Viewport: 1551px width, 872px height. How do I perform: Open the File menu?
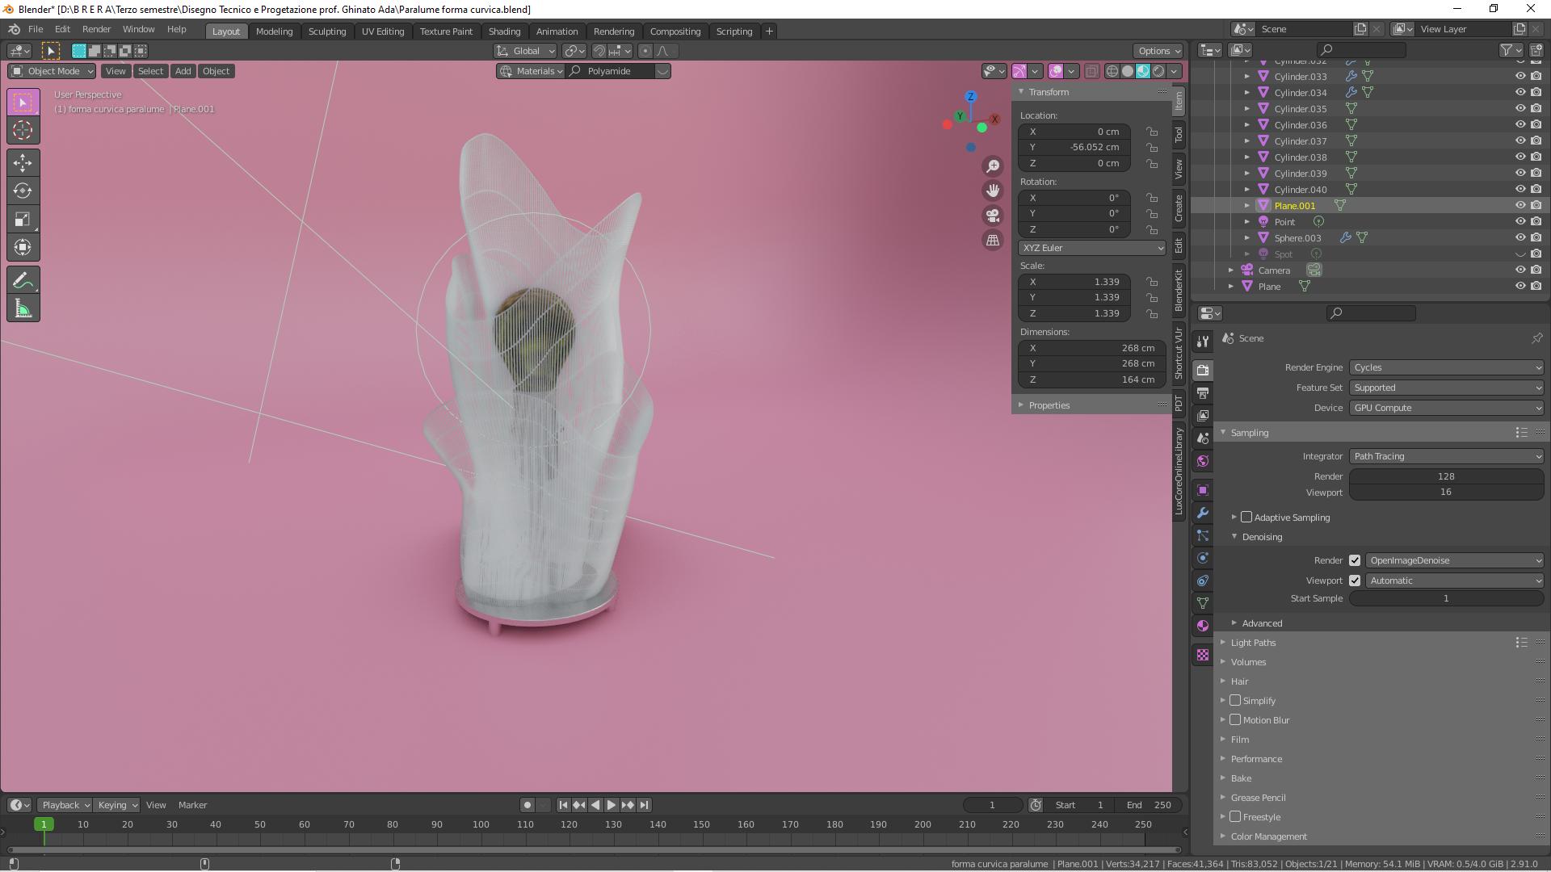pyautogui.click(x=36, y=29)
